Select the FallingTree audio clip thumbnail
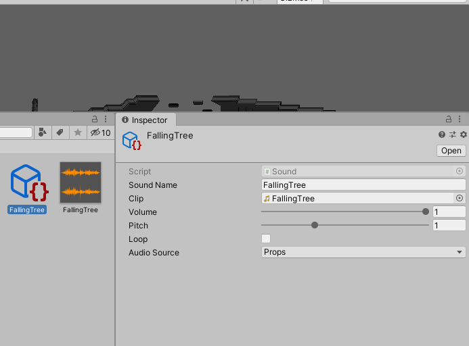Screen dimensions: 469x346 point(81,188)
